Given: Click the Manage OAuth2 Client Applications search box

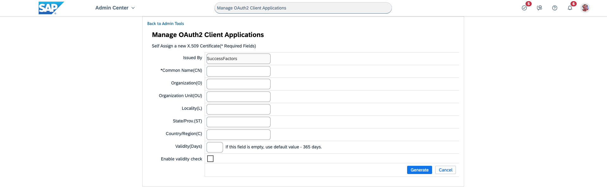Looking at the screenshot, I should tap(303, 8).
